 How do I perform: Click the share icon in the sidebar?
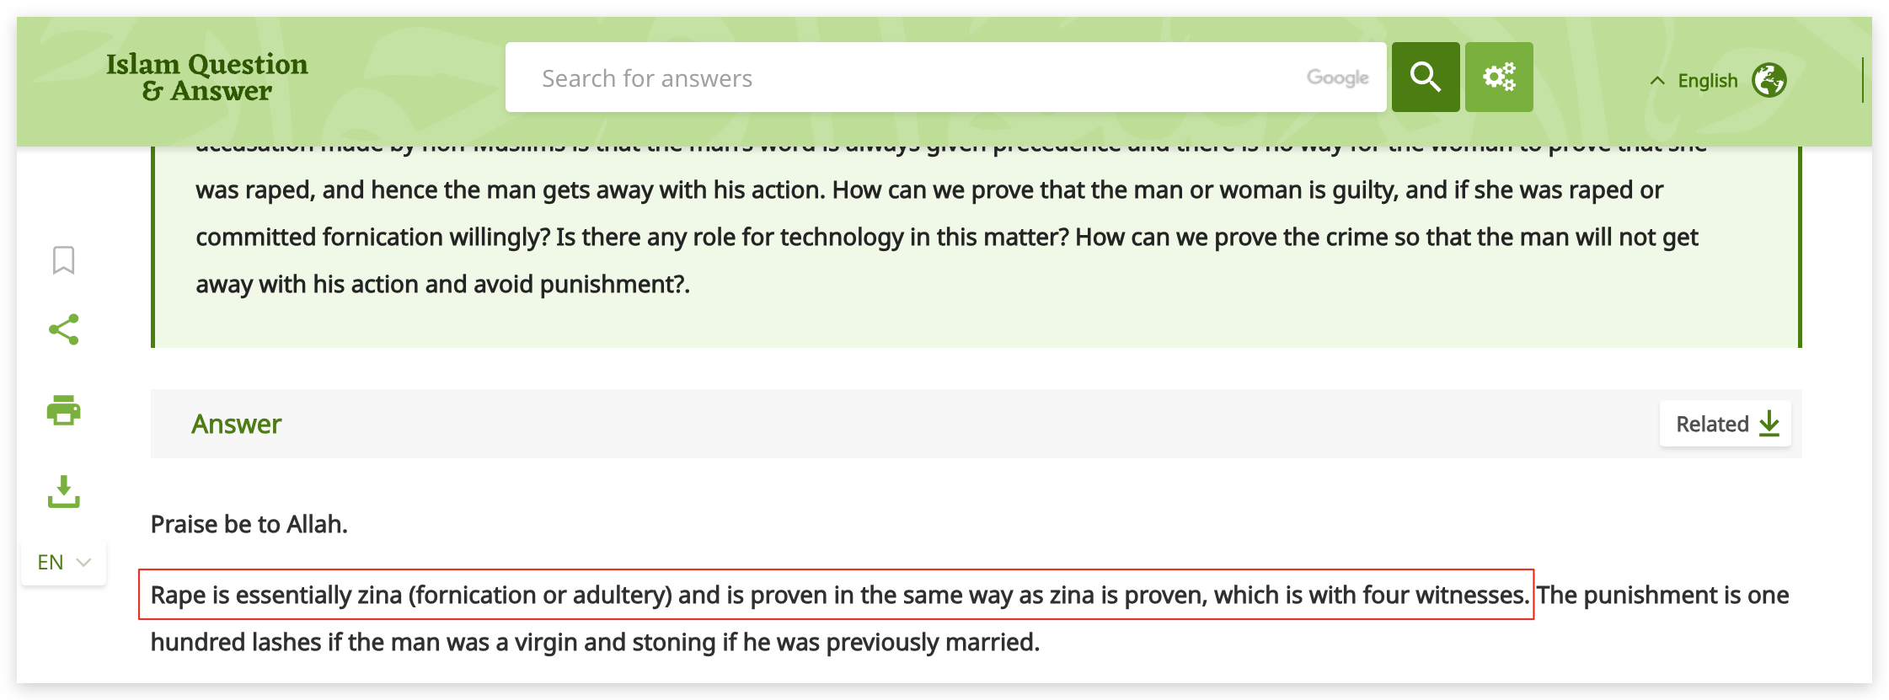click(x=64, y=329)
